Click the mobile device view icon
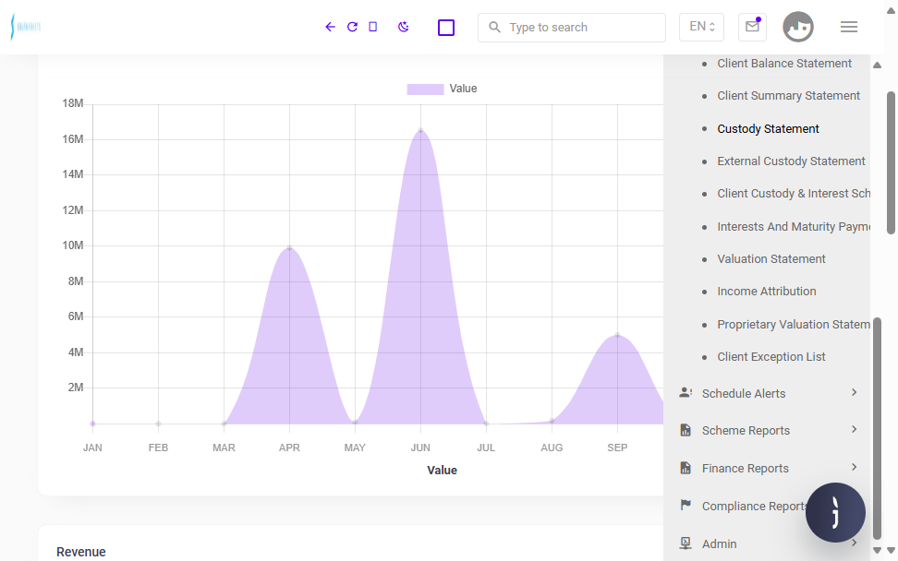 point(373,27)
